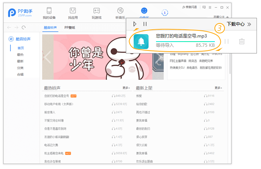The width and height of the screenshot is (261, 169).
Task: Select ringtone 很久以前
Action: [141, 145]
